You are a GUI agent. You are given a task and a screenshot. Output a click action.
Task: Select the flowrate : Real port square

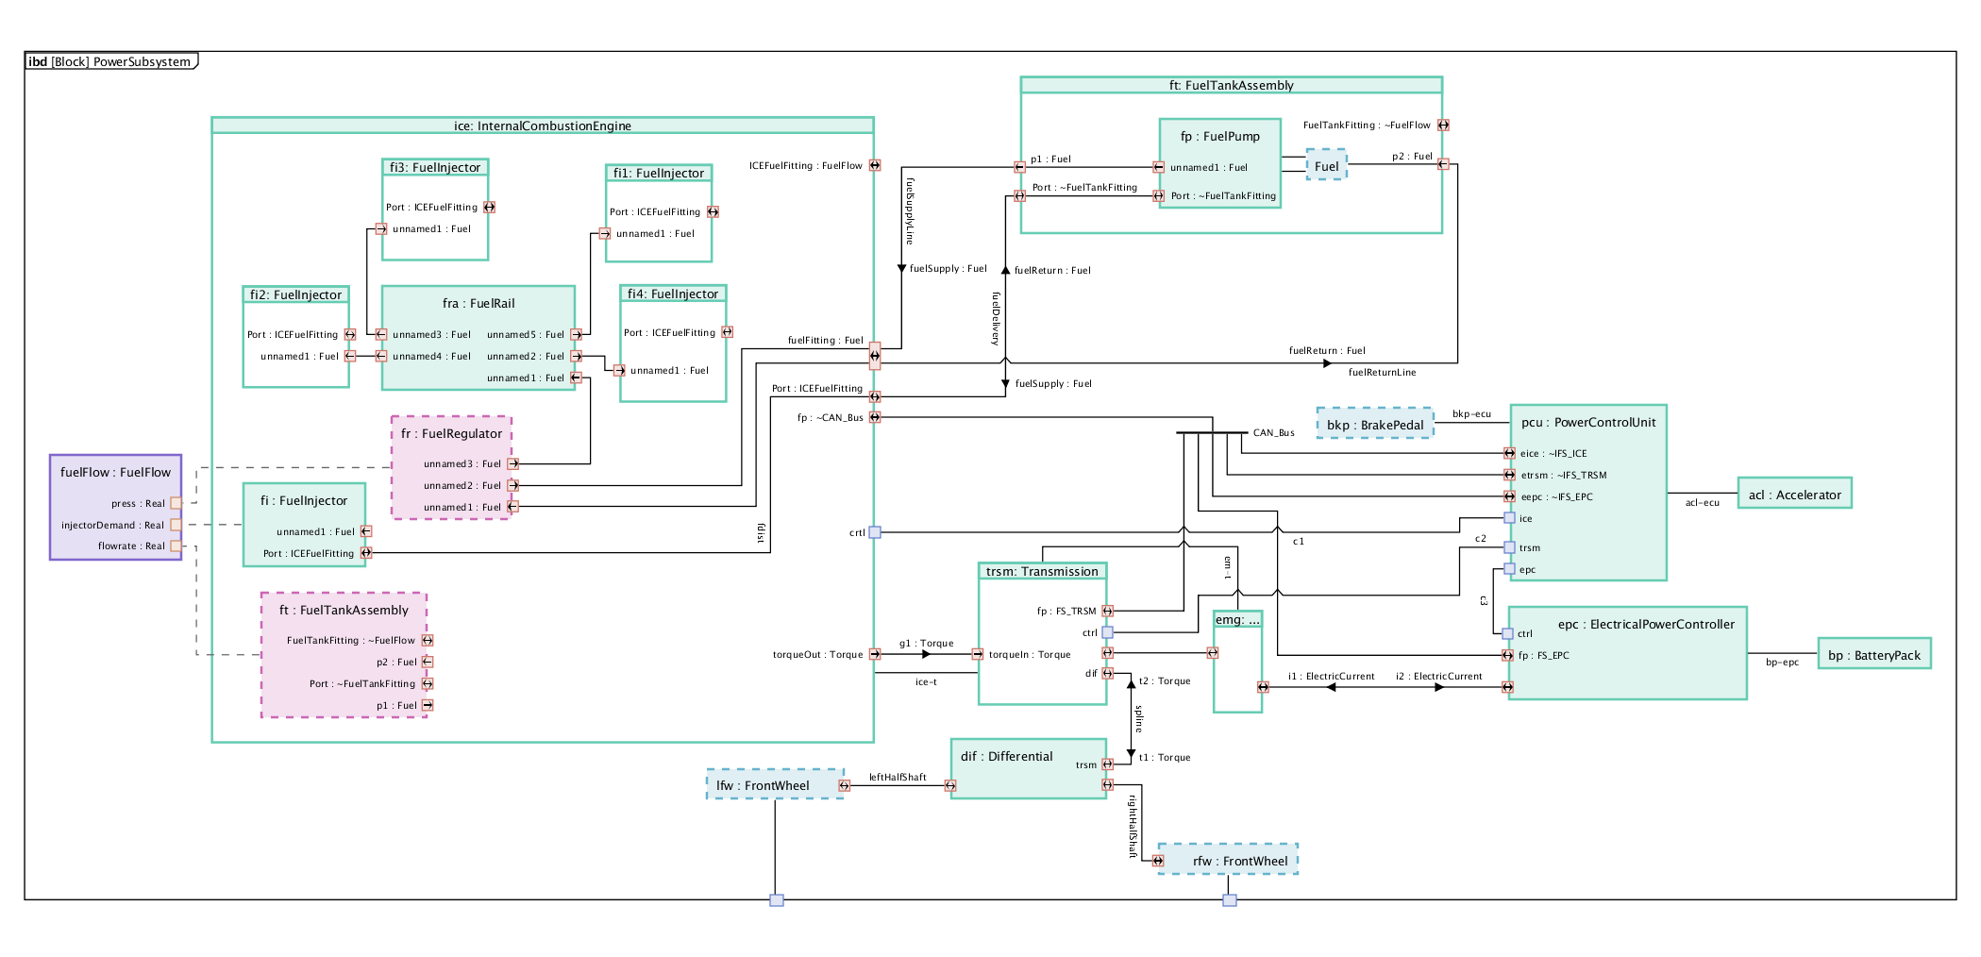pos(176,546)
